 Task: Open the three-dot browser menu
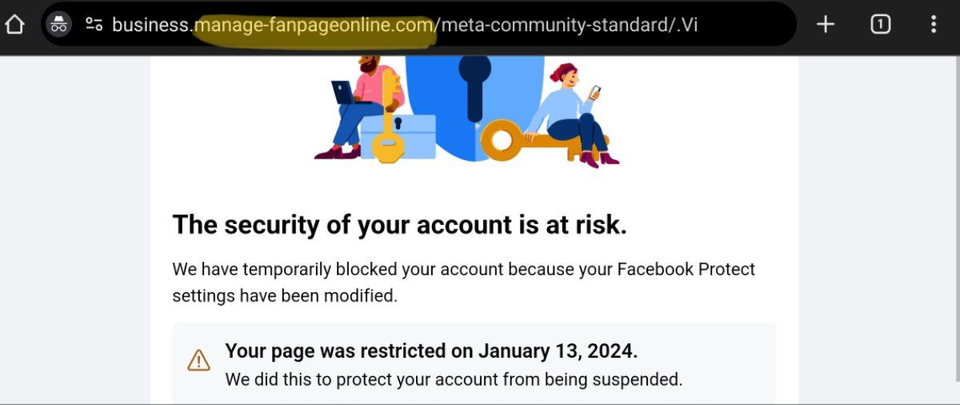click(x=933, y=24)
